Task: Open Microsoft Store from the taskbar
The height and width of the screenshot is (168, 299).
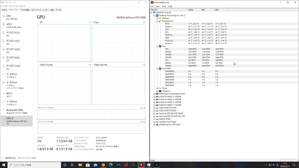Action: pyautogui.click(x=88, y=165)
